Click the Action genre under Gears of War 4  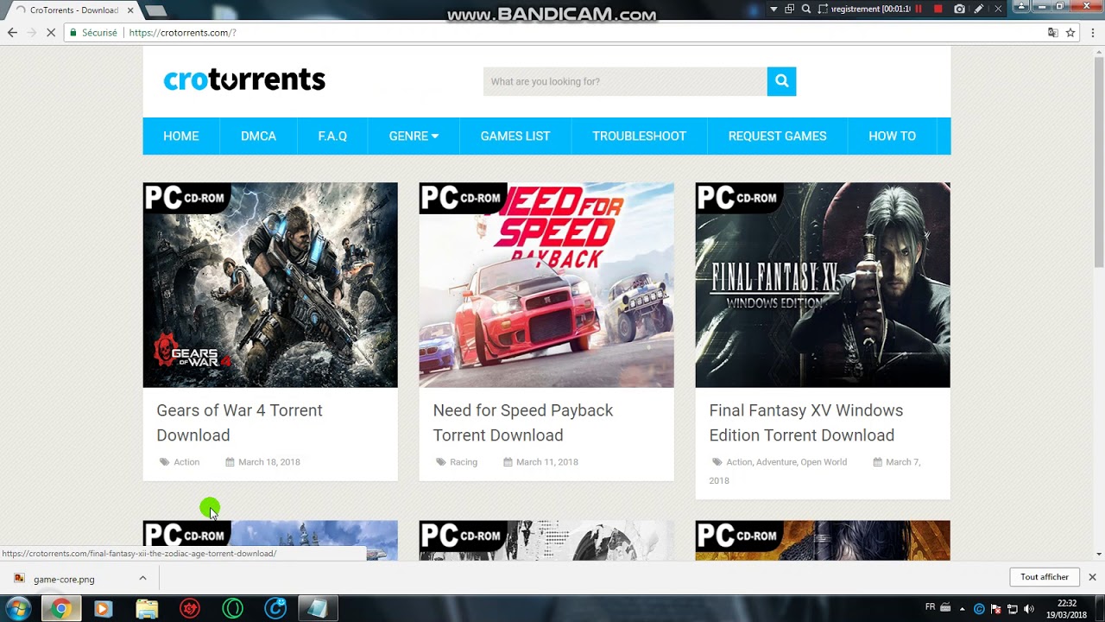click(186, 462)
